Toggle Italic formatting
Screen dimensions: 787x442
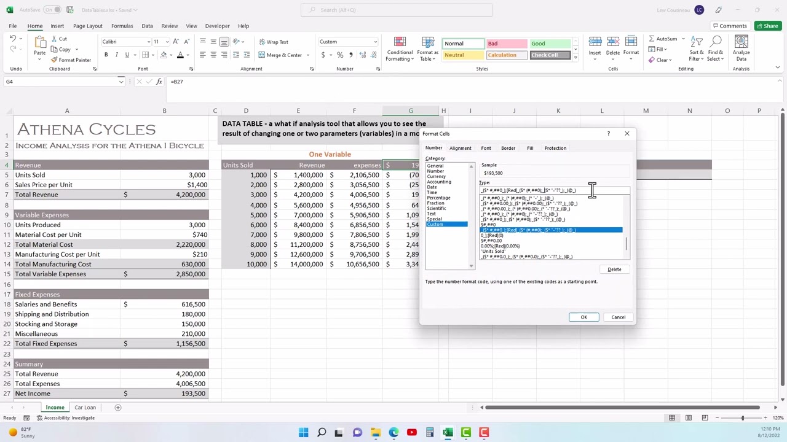coord(116,55)
